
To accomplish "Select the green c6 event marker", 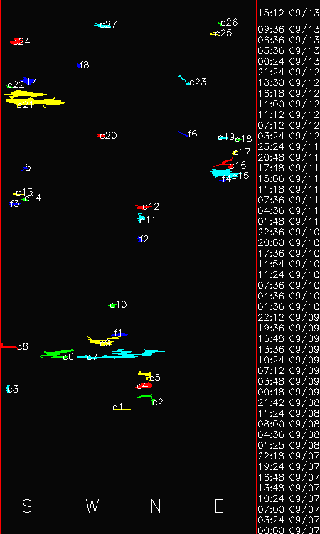I will click(56, 354).
